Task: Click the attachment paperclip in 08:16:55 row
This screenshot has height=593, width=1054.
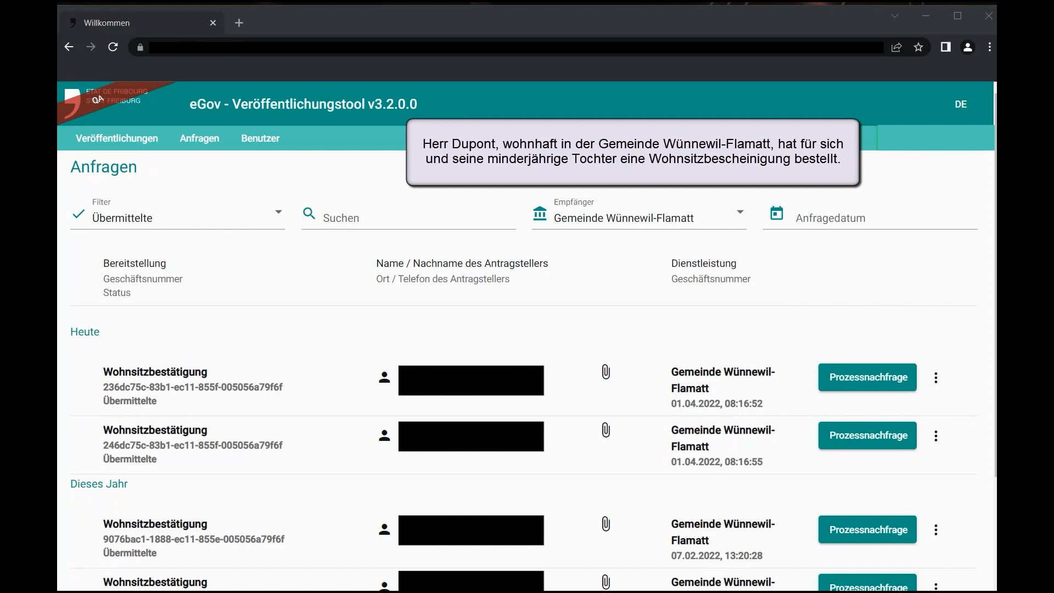Action: click(x=606, y=430)
